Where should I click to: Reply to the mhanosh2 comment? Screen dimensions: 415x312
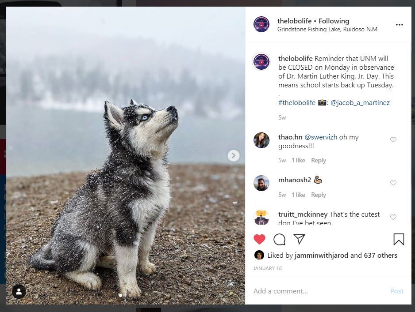(318, 195)
